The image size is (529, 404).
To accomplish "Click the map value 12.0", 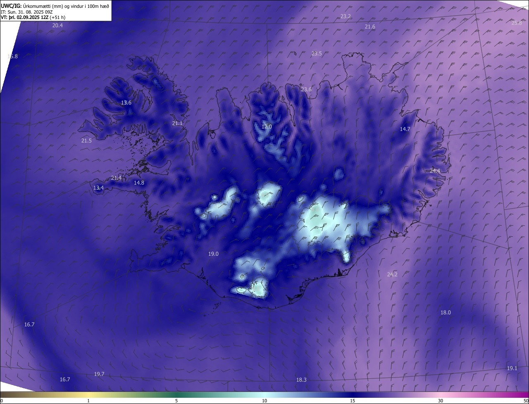I will [x=267, y=127].
